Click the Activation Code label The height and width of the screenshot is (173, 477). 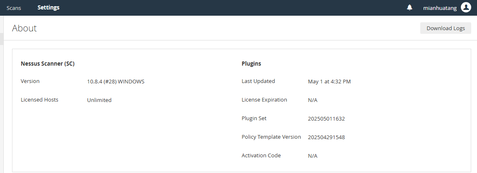pos(261,155)
